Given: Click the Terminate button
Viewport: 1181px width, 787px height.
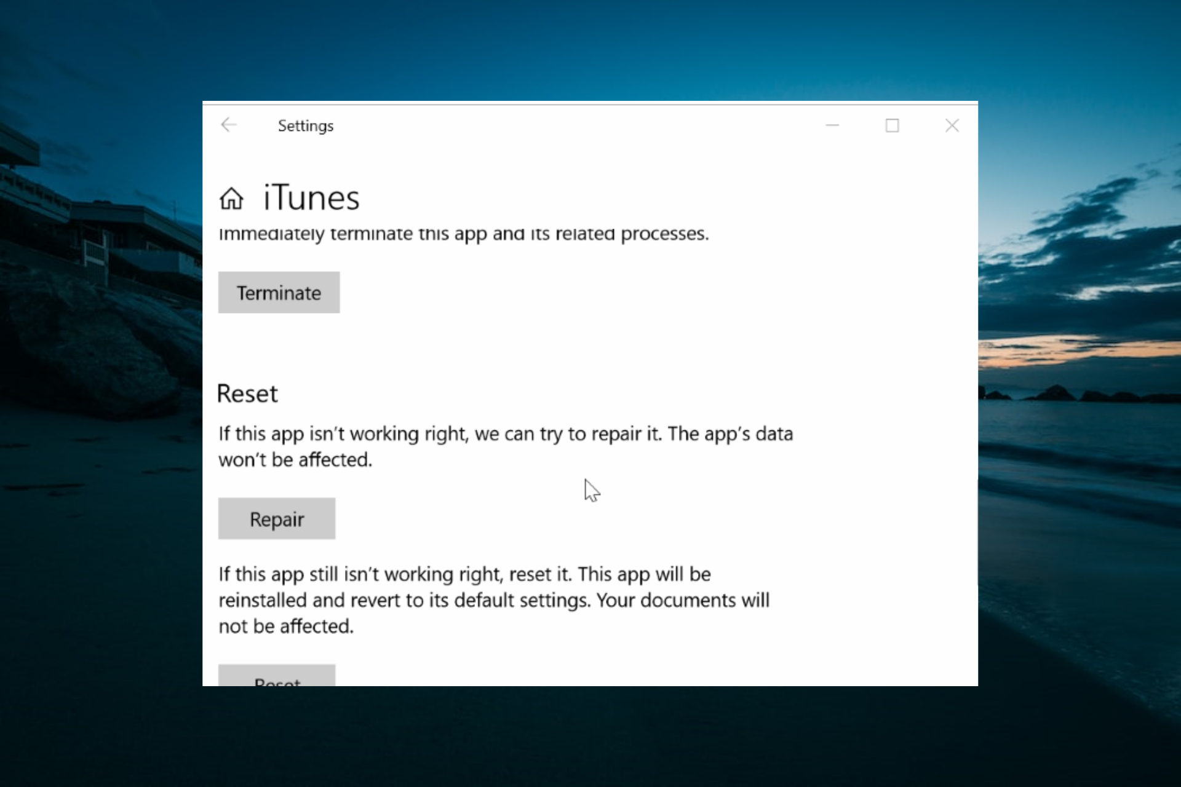Looking at the screenshot, I should coord(279,293).
